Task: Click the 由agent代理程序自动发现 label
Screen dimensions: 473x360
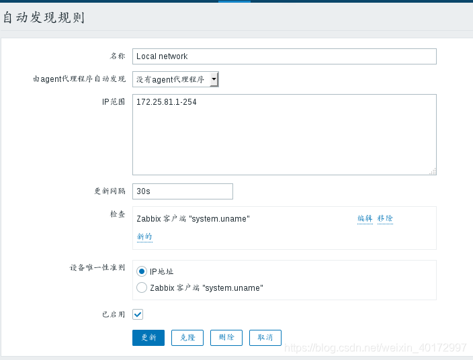Action: click(79, 79)
